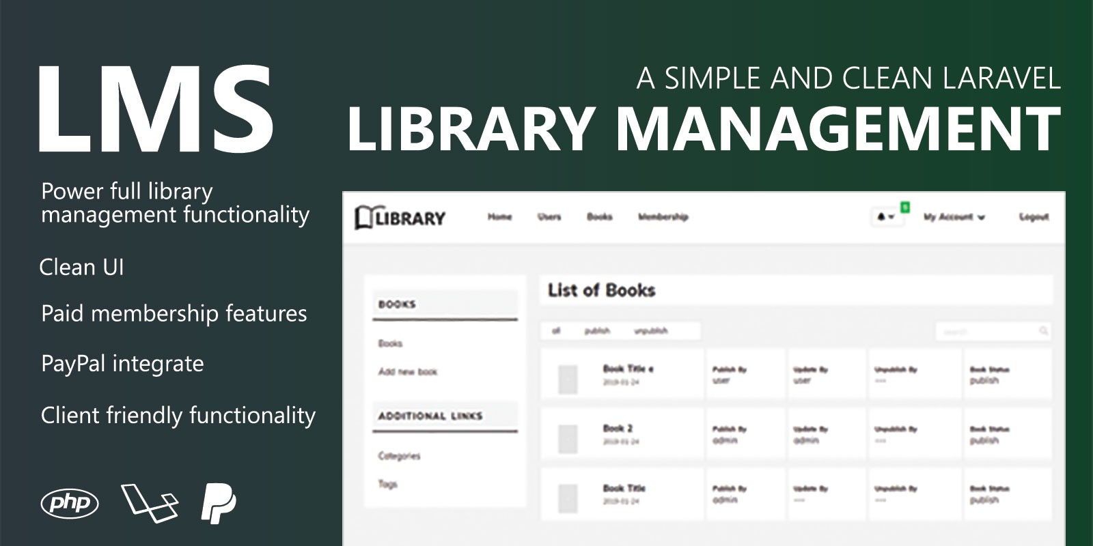Select the 'publish' filter tab
This screenshot has height=546, width=1093.
[597, 331]
